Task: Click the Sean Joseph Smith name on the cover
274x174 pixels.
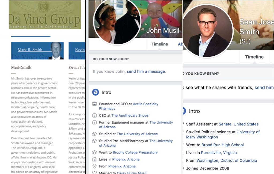Action: pos(257,27)
